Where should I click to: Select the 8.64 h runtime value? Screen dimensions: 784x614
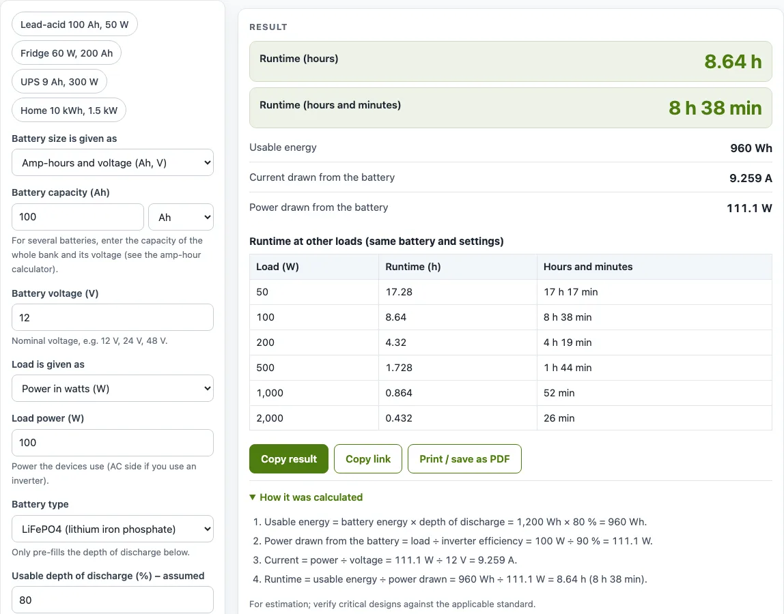coord(733,61)
